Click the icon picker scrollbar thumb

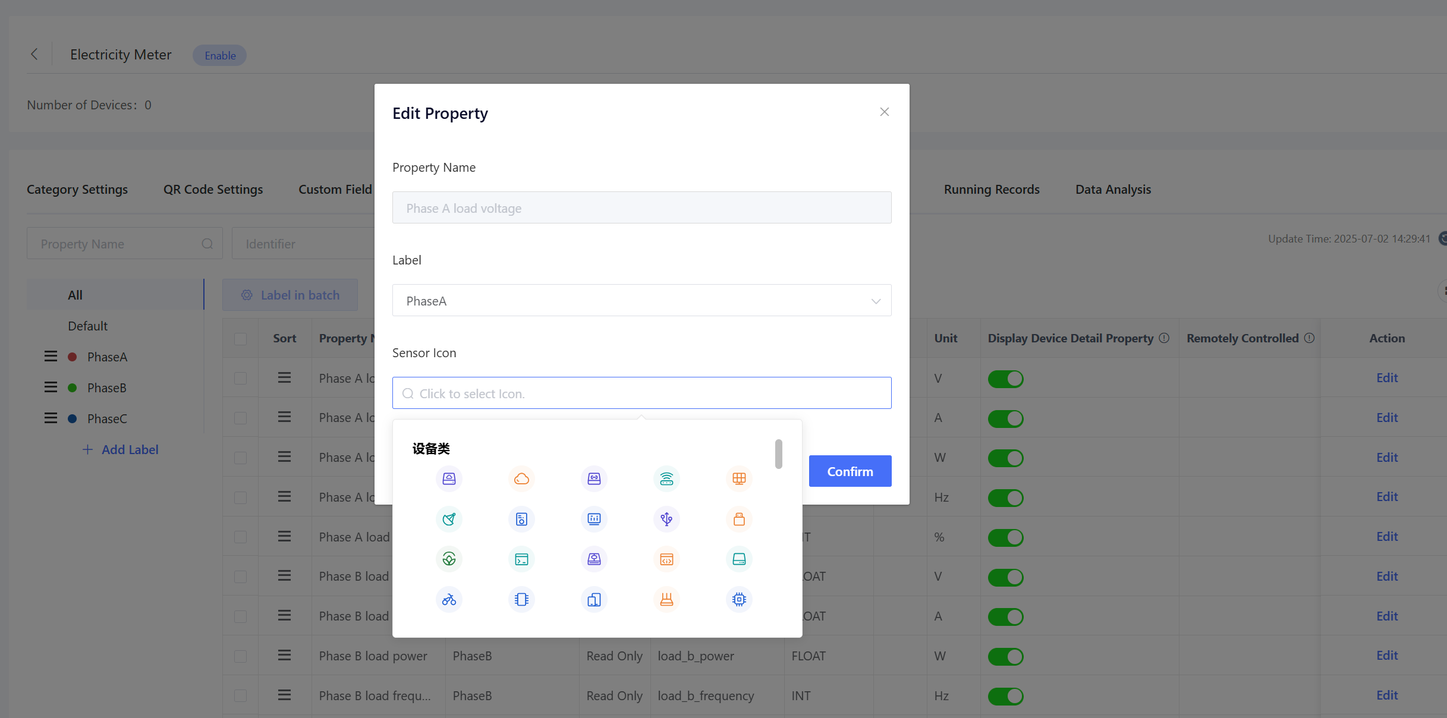pyautogui.click(x=778, y=454)
